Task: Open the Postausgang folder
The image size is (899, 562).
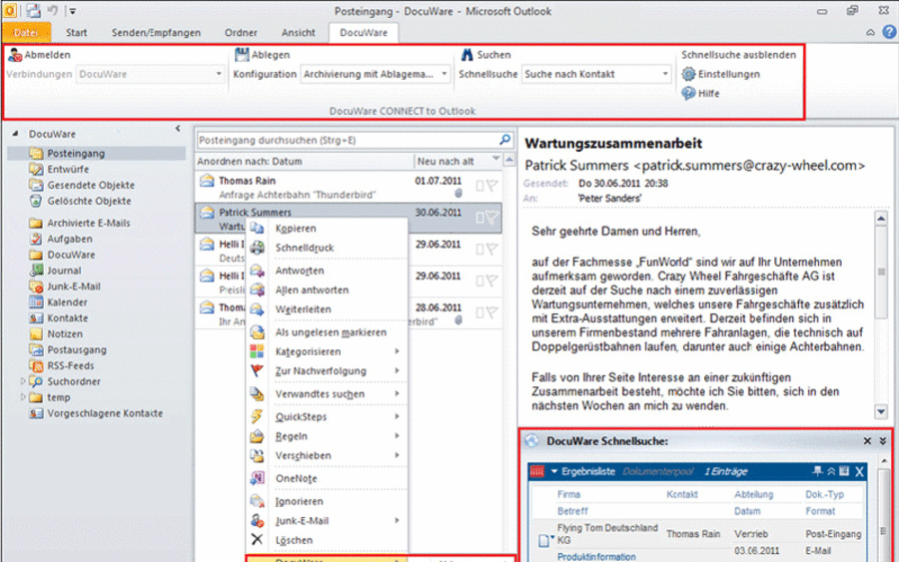Action: click(x=76, y=350)
